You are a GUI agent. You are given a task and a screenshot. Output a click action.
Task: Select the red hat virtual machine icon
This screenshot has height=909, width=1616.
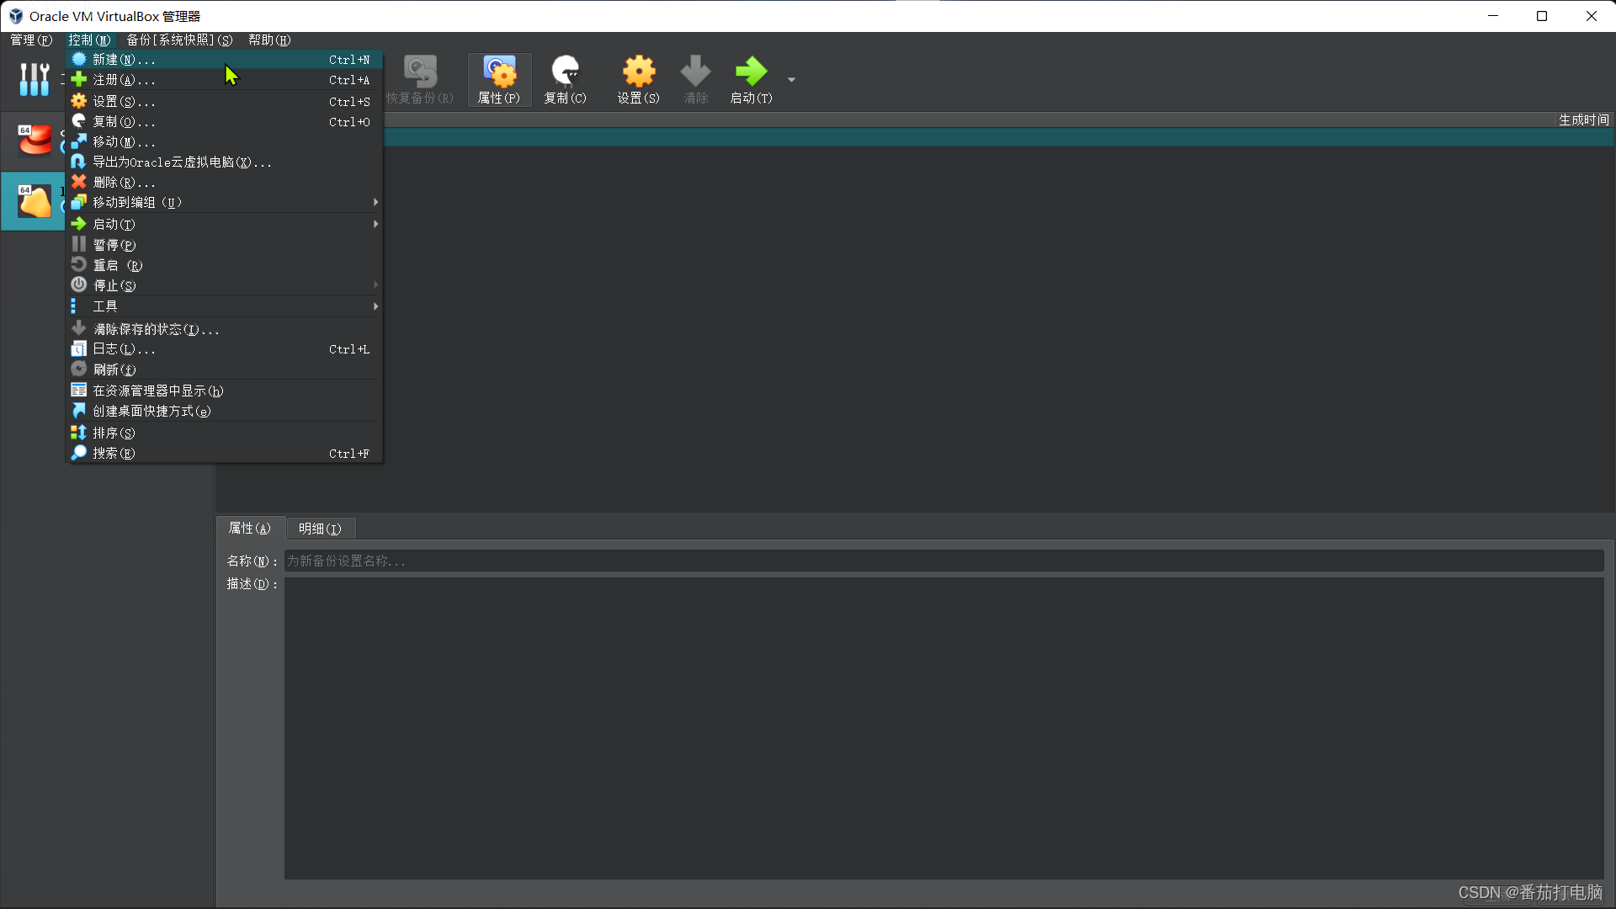(x=35, y=140)
